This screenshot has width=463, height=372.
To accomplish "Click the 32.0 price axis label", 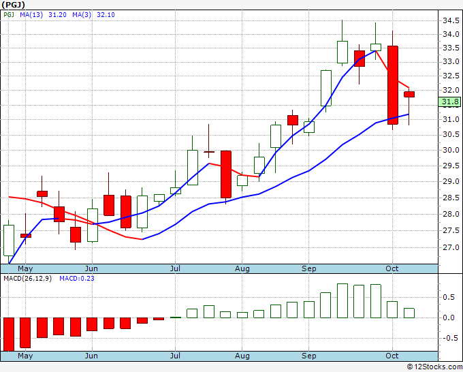I will pos(451,90).
